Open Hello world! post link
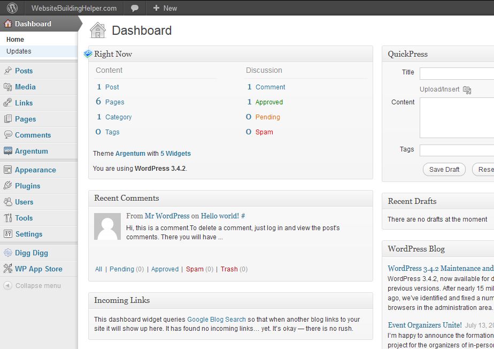494x349 pixels. tap(220, 216)
